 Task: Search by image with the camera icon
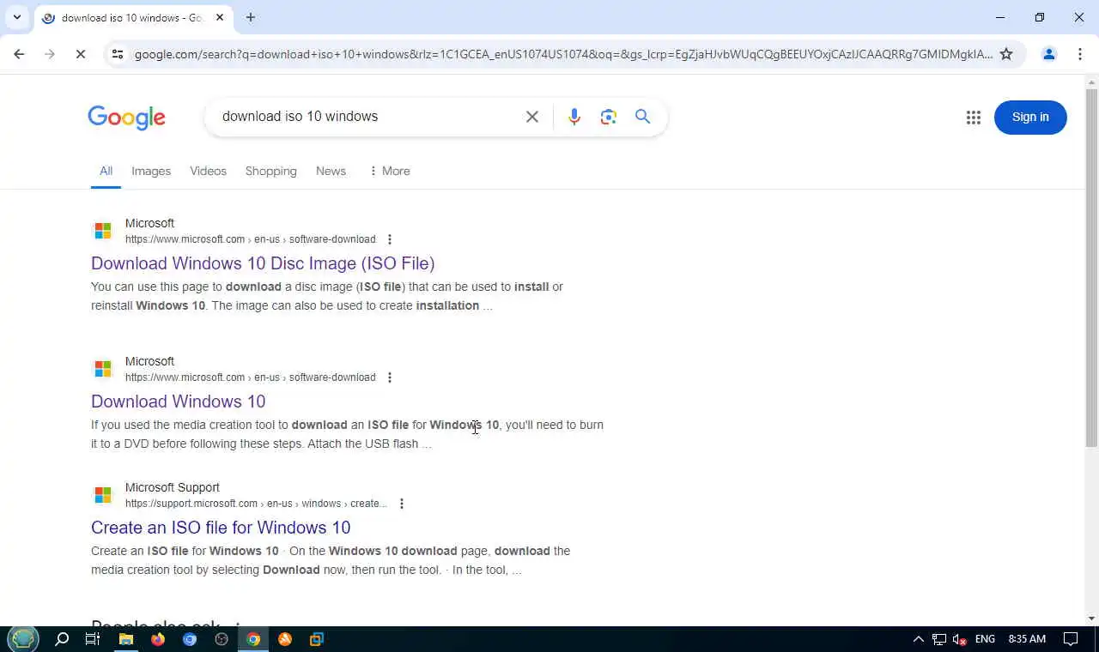[609, 117]
